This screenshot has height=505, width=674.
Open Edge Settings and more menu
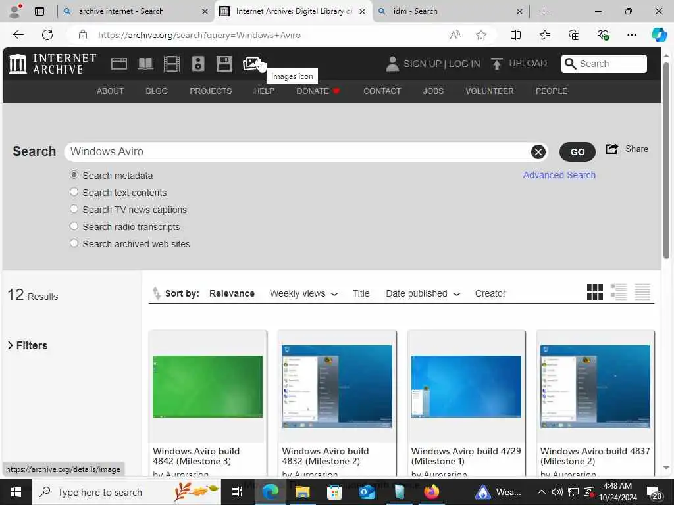coord(631,35)
